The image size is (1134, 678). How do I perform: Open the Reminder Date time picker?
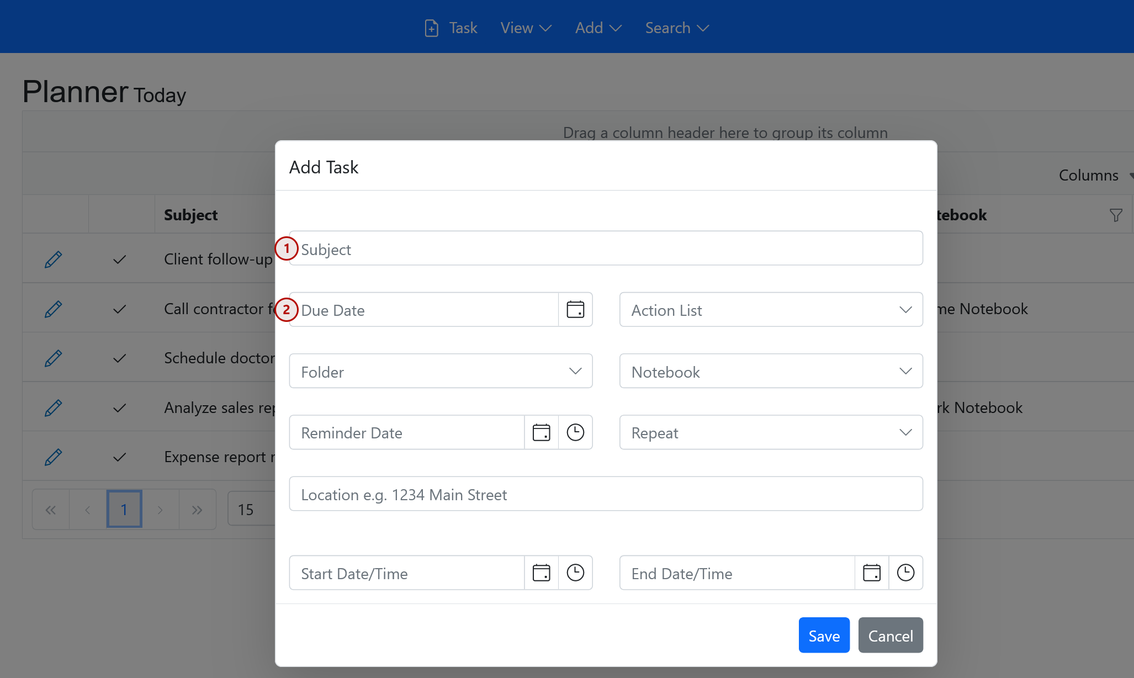(x=575, y=432)
